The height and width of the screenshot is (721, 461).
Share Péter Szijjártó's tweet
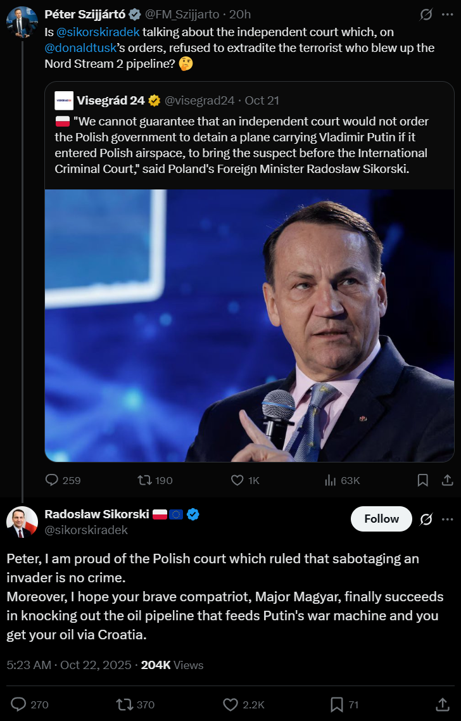(x=446, y=480)
